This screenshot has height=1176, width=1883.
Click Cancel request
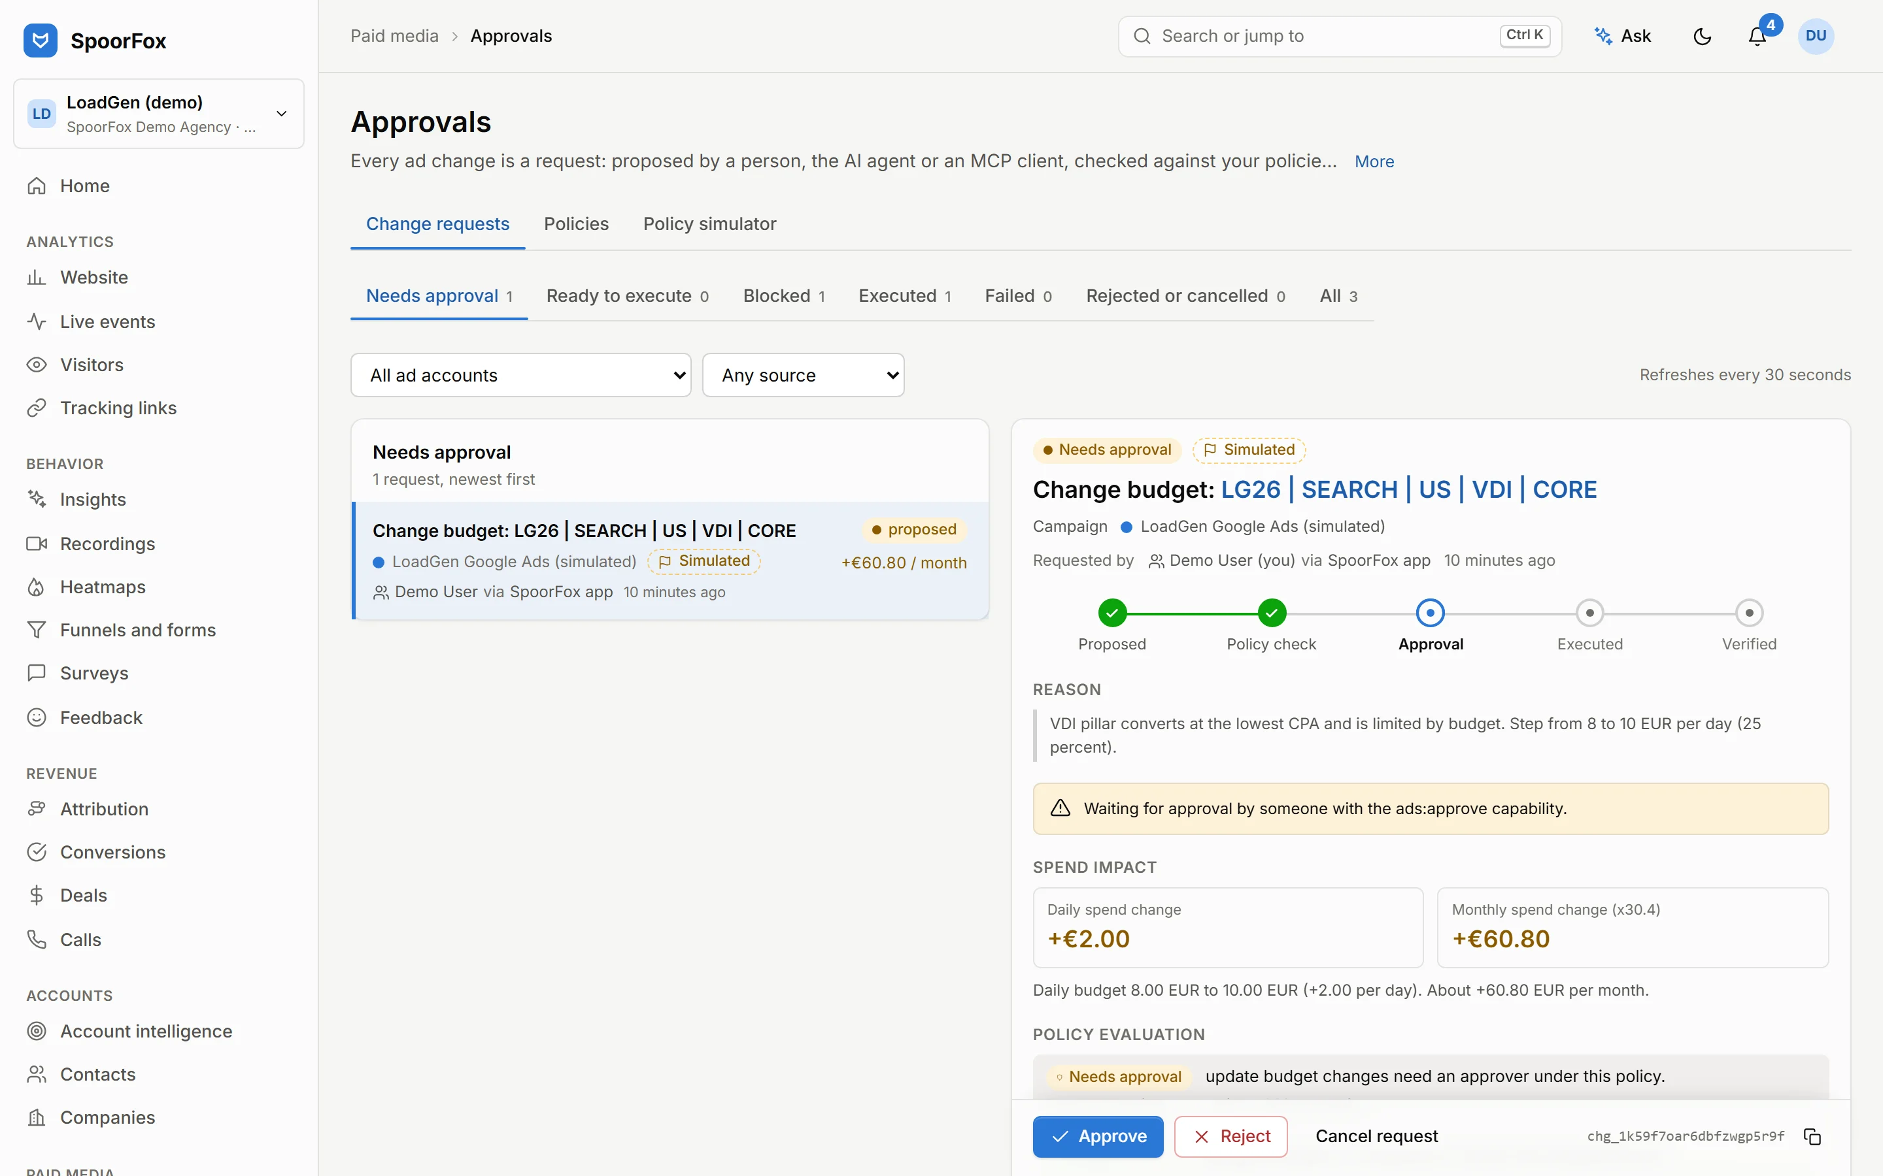coord(1376,1136)
